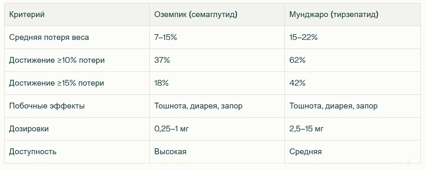Click the '37%' cell
The image size is (425, 170).
coord(162,60)
